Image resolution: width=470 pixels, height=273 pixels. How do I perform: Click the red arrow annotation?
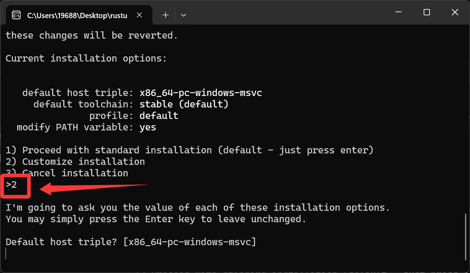[94, 188]
